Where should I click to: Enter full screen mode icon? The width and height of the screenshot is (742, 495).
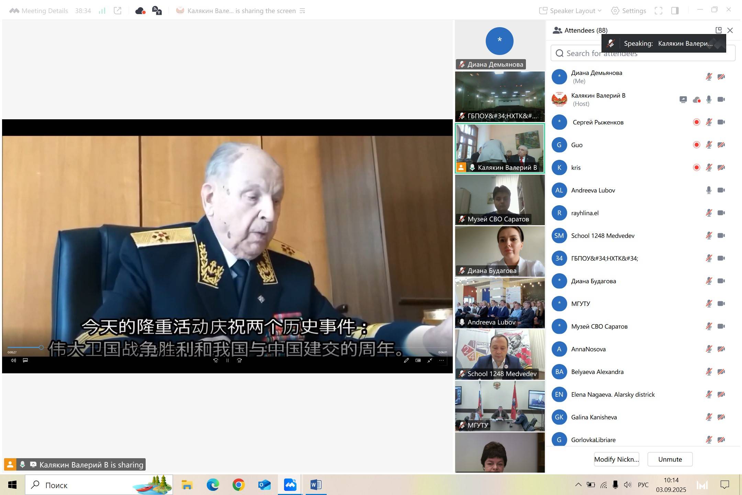click(658, 11)
